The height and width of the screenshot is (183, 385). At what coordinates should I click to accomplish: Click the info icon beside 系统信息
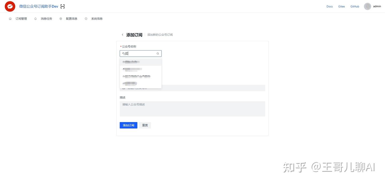pos(86,19)
